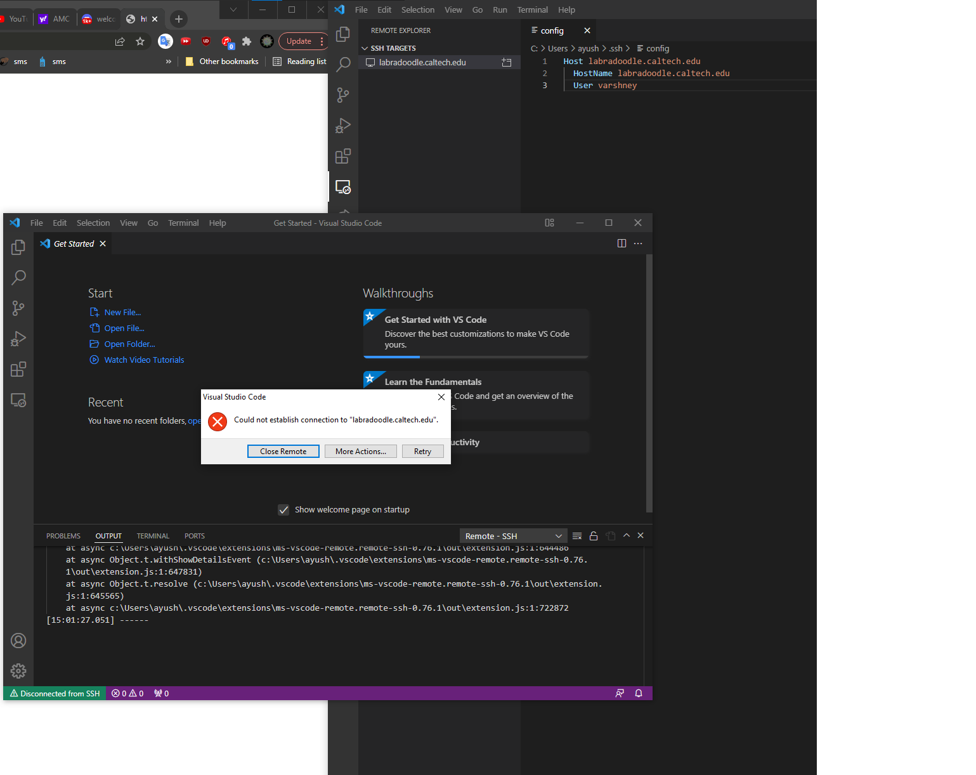
Task: Open Selection menu in front VS Code window
Action: pyautogui.click(x=93, y=223)
